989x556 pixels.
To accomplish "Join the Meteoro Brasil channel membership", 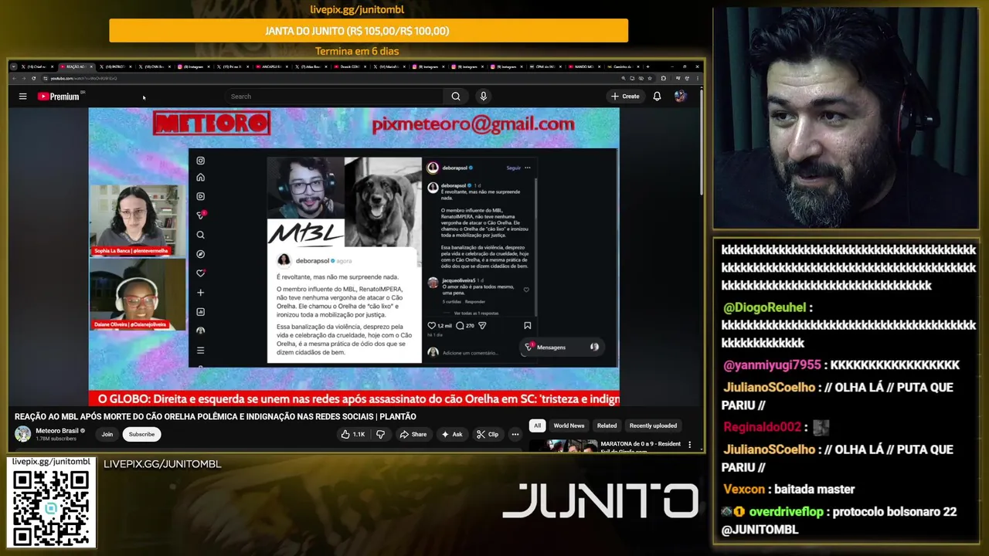I will pyautogui.click(x=107, y=434).
